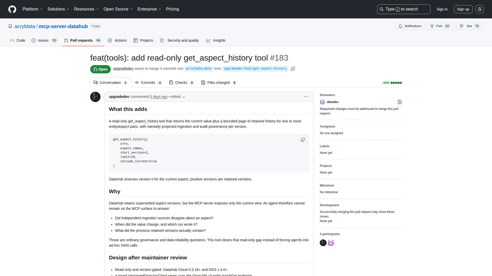This screenshot has width=492, height=276.
Task: Open the Pull requests tab
Action: tap(83, 40)
